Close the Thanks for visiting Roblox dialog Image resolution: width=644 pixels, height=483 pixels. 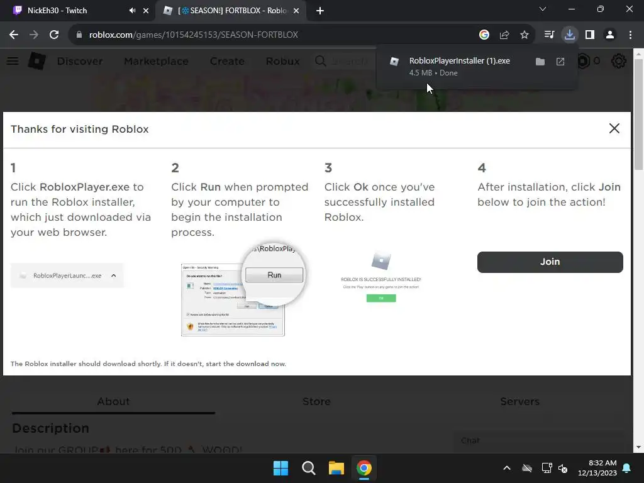click(x=614, y=128)
